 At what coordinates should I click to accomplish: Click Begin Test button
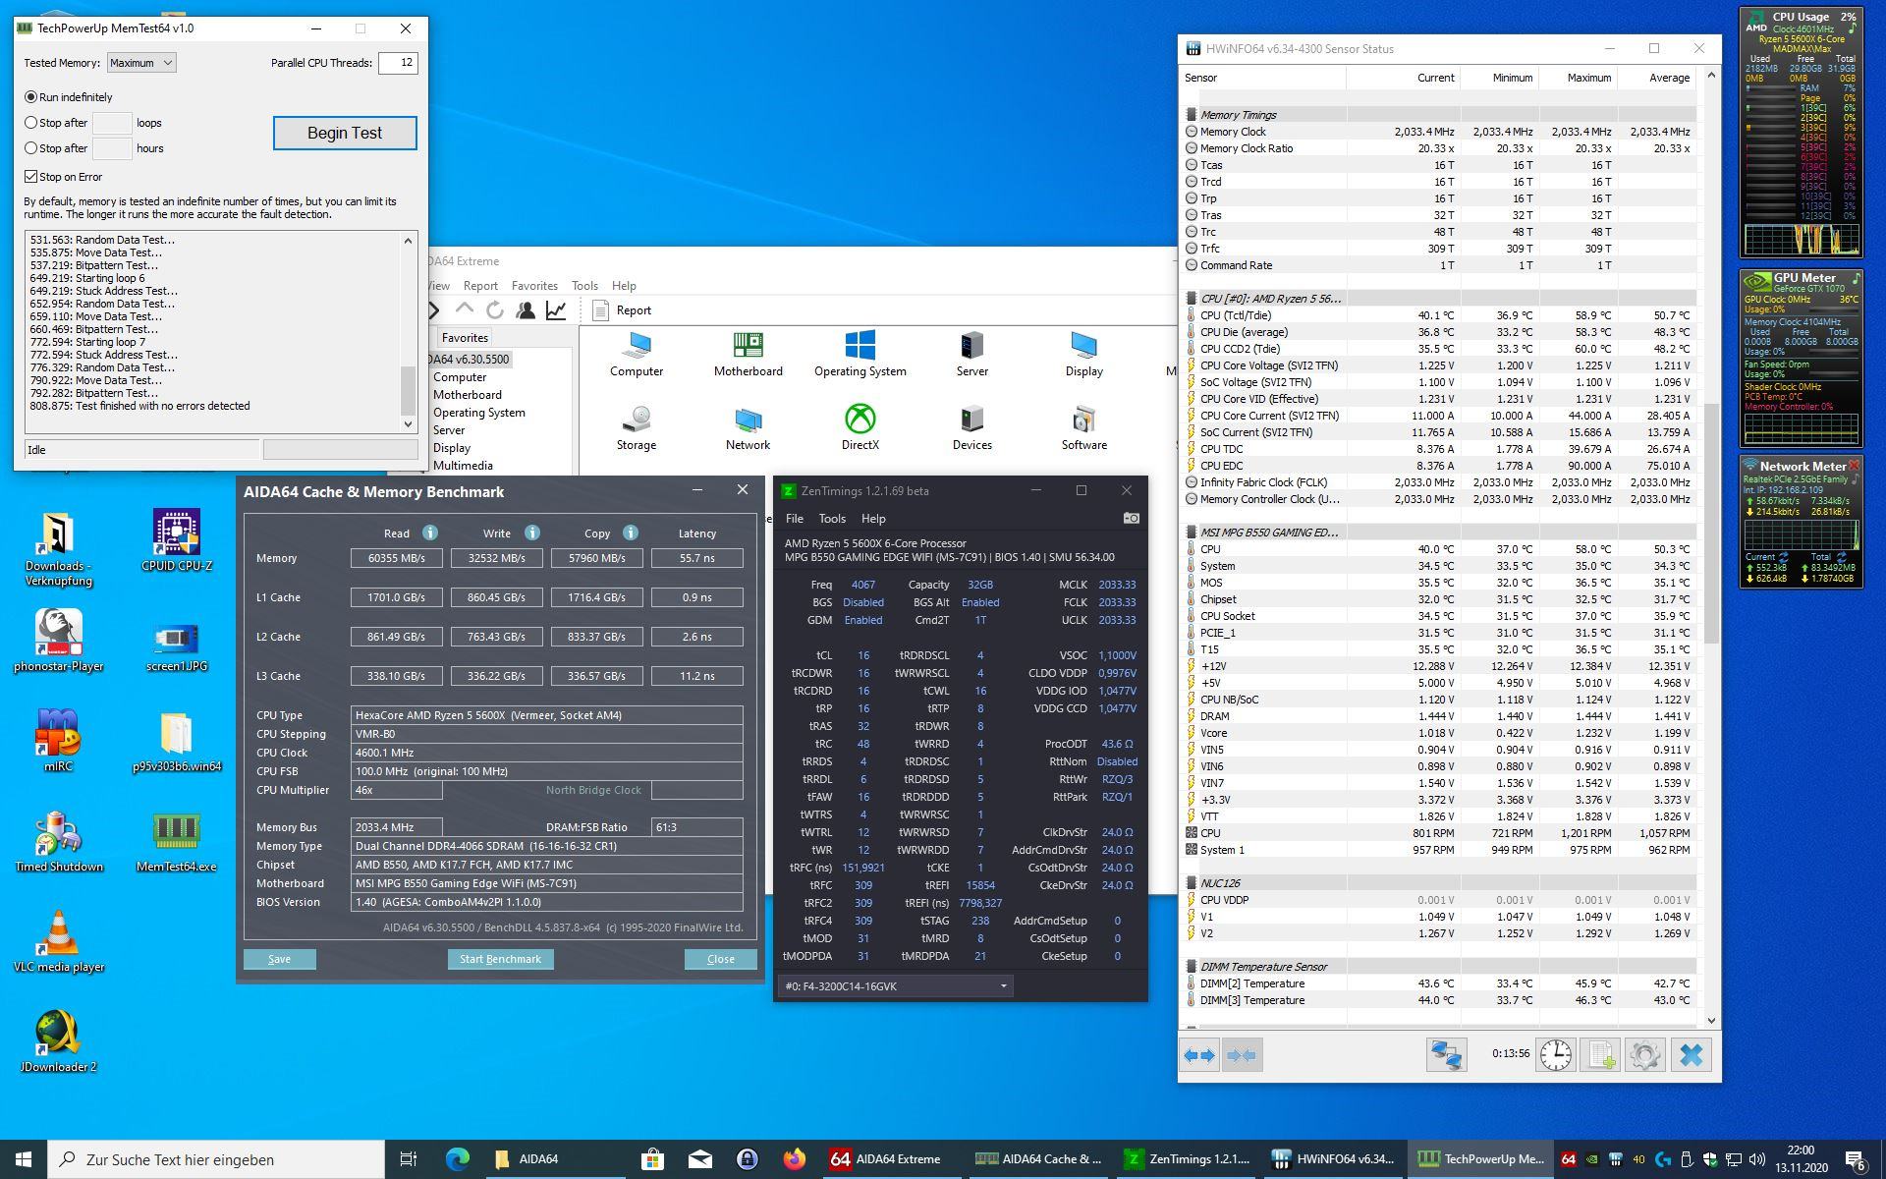345,133
